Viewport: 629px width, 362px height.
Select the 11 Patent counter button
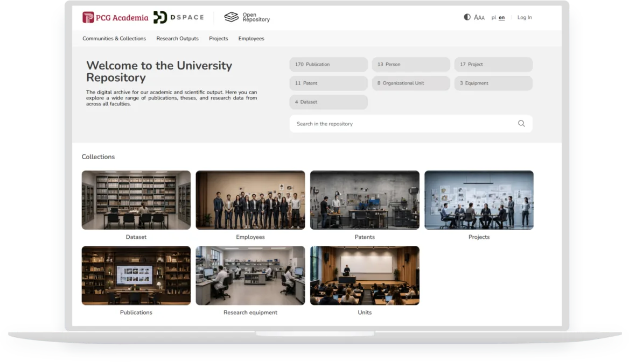(x=329, y=83)
